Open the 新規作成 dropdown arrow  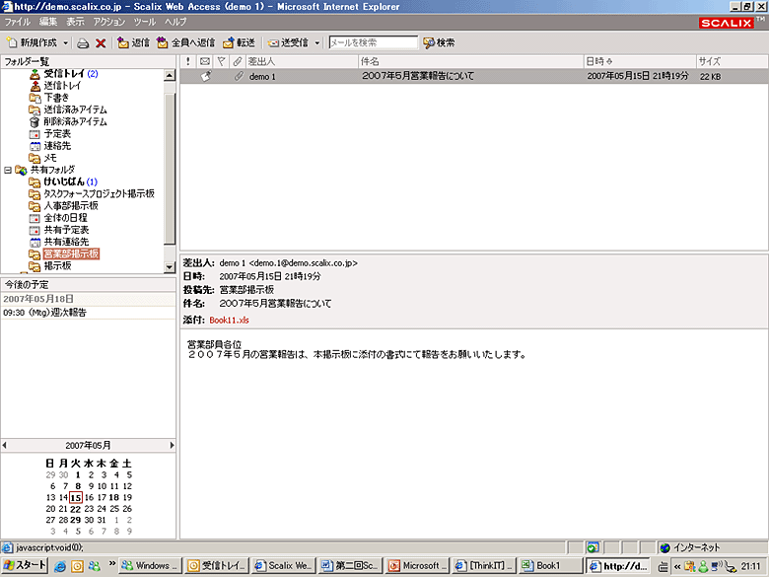click(x=66, y=43)
